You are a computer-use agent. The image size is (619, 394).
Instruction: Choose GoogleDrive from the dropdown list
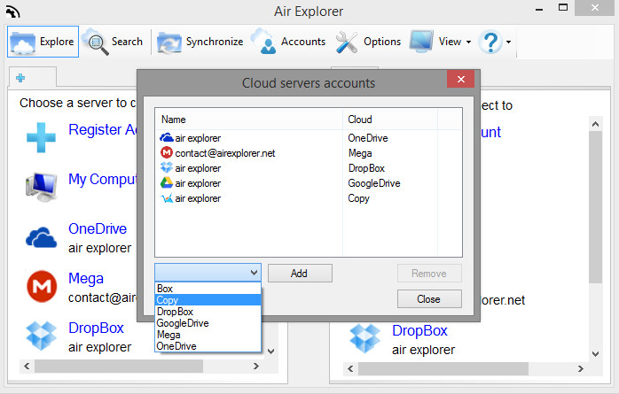(x=208, y=323)
